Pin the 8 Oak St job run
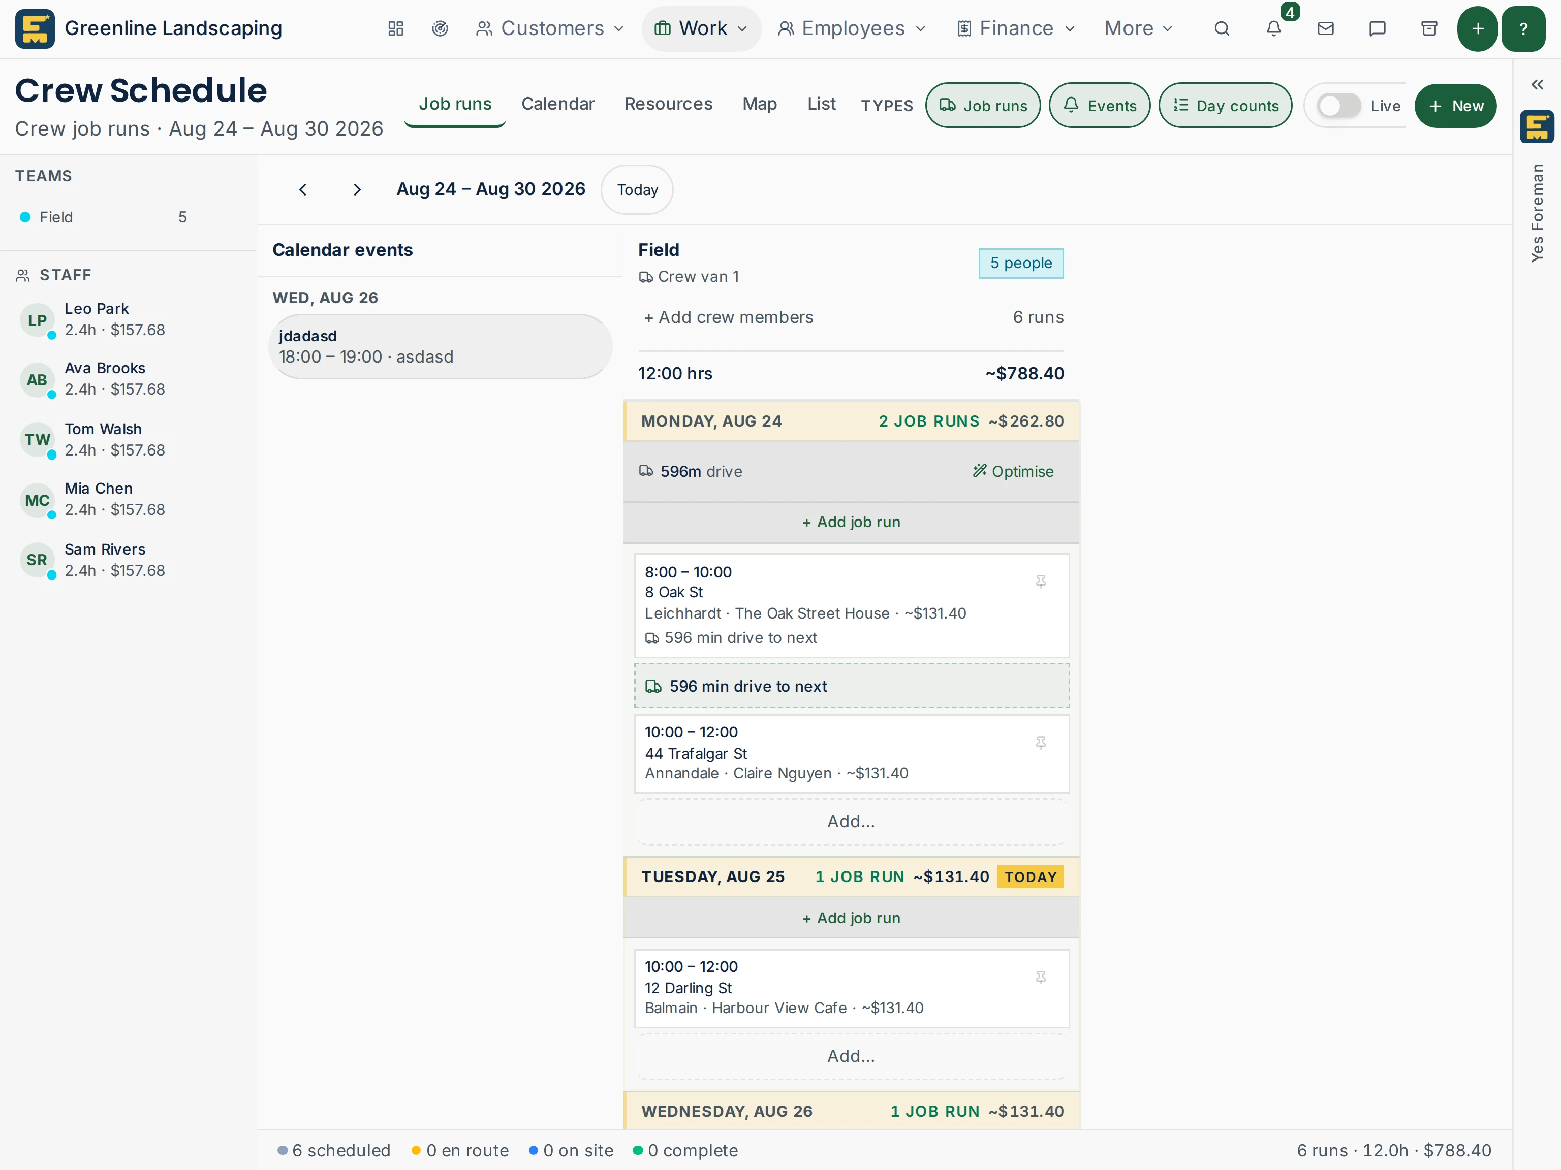 (1040, 581)
